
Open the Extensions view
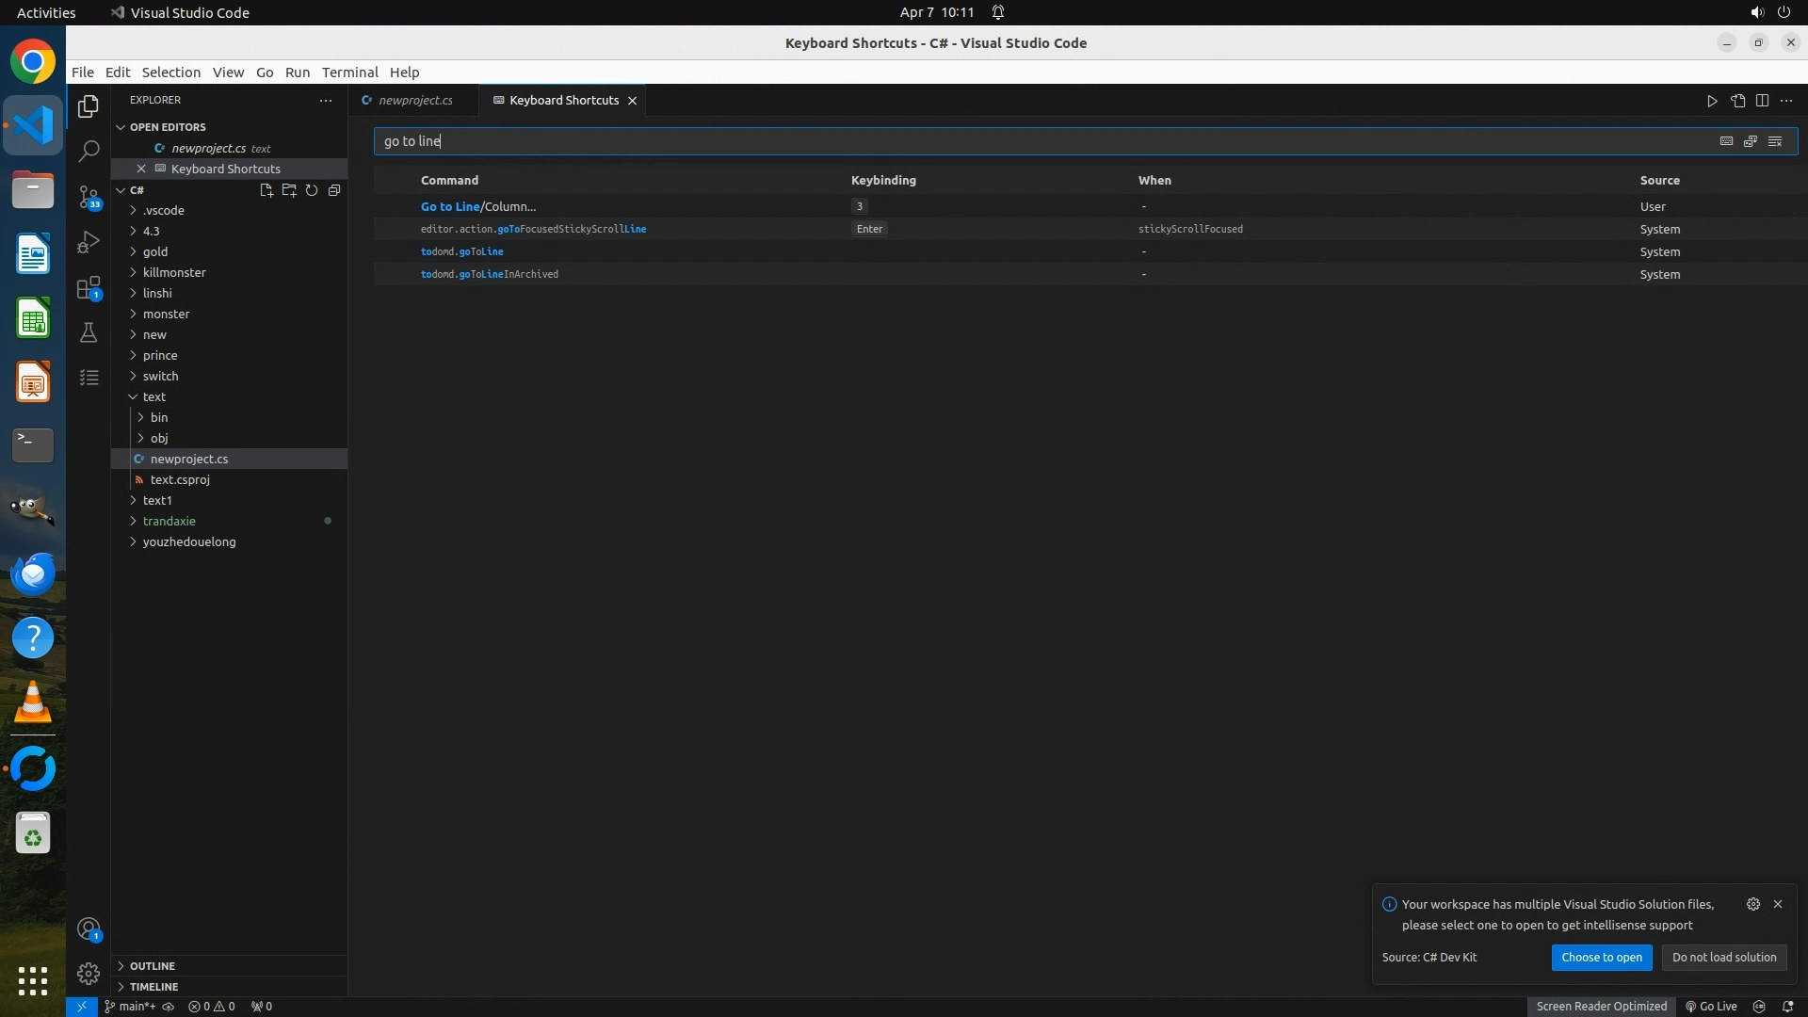[89, 287]
